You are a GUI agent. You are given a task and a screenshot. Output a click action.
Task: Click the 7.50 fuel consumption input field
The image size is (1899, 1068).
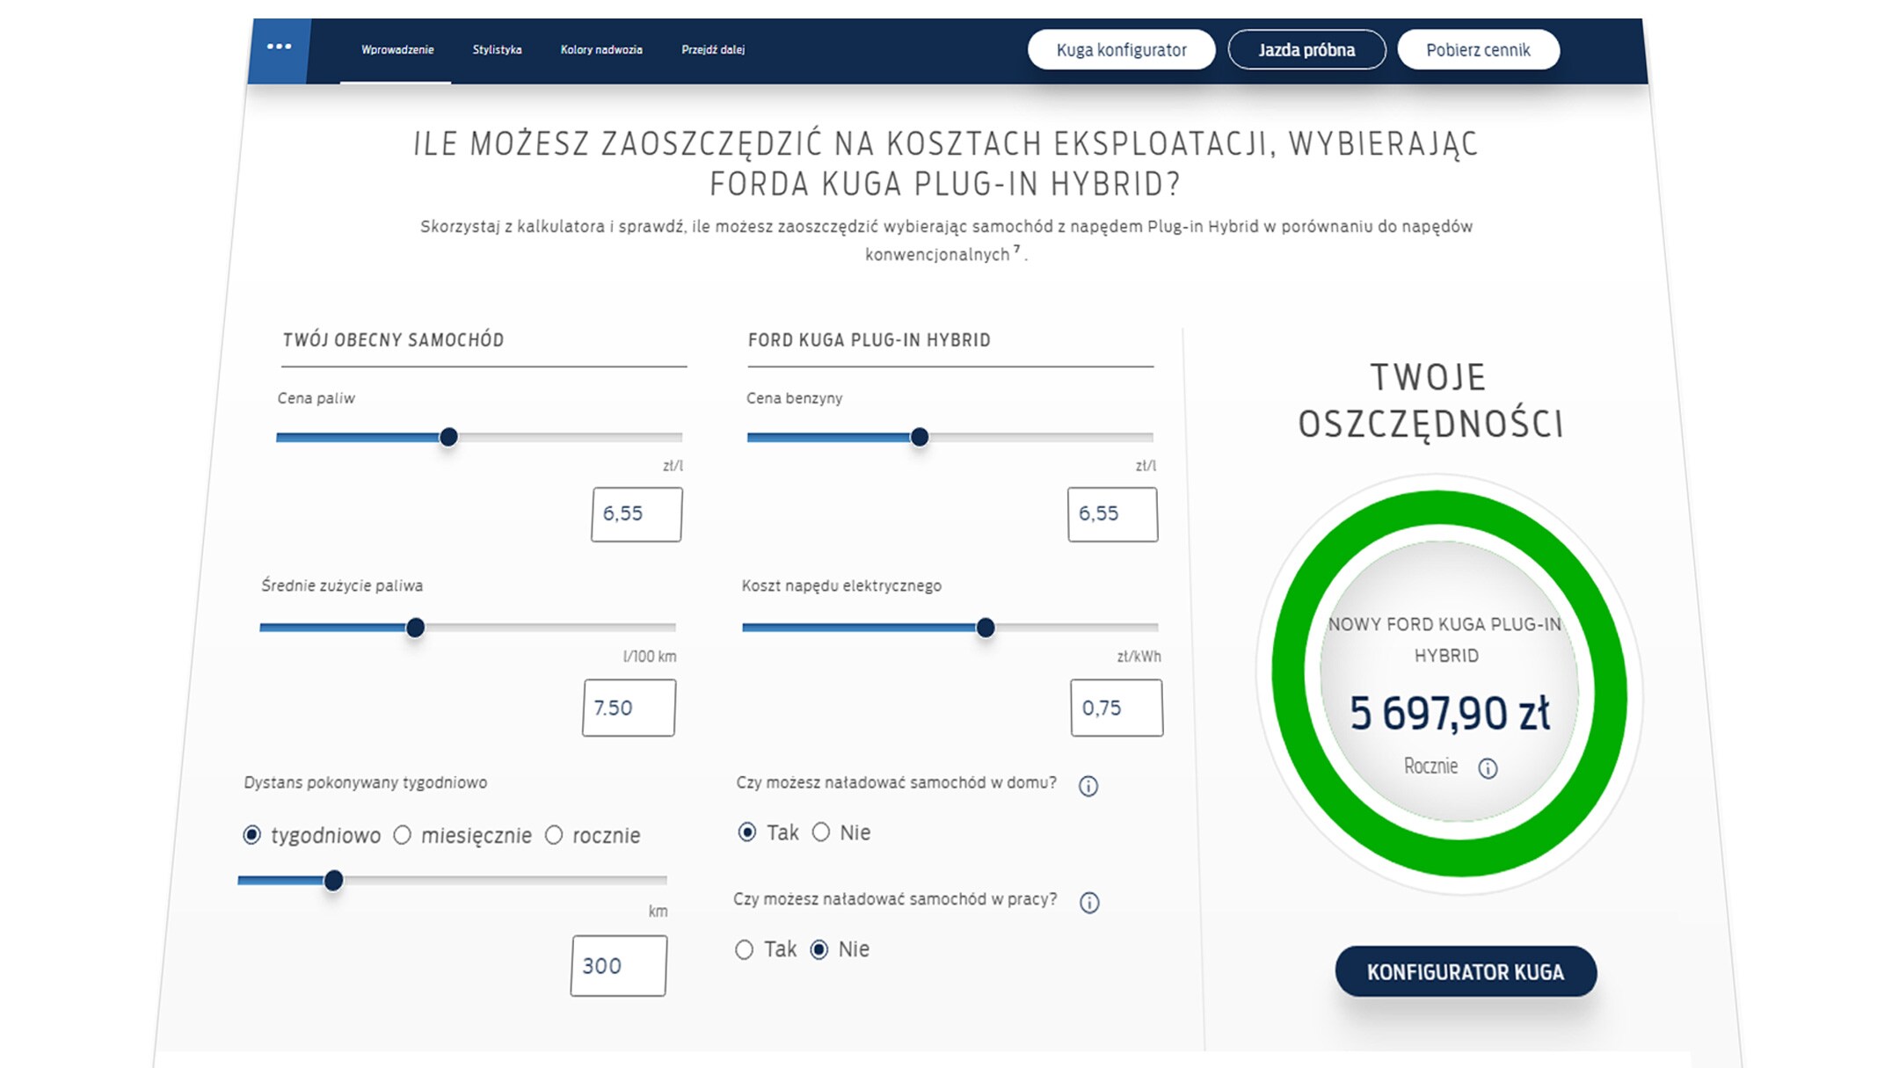[x=629, y=708]
